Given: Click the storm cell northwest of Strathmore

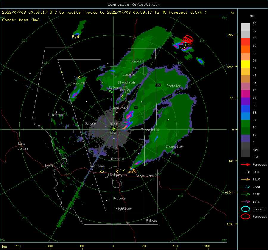Looking at the screenshot, I should [138, 163].
